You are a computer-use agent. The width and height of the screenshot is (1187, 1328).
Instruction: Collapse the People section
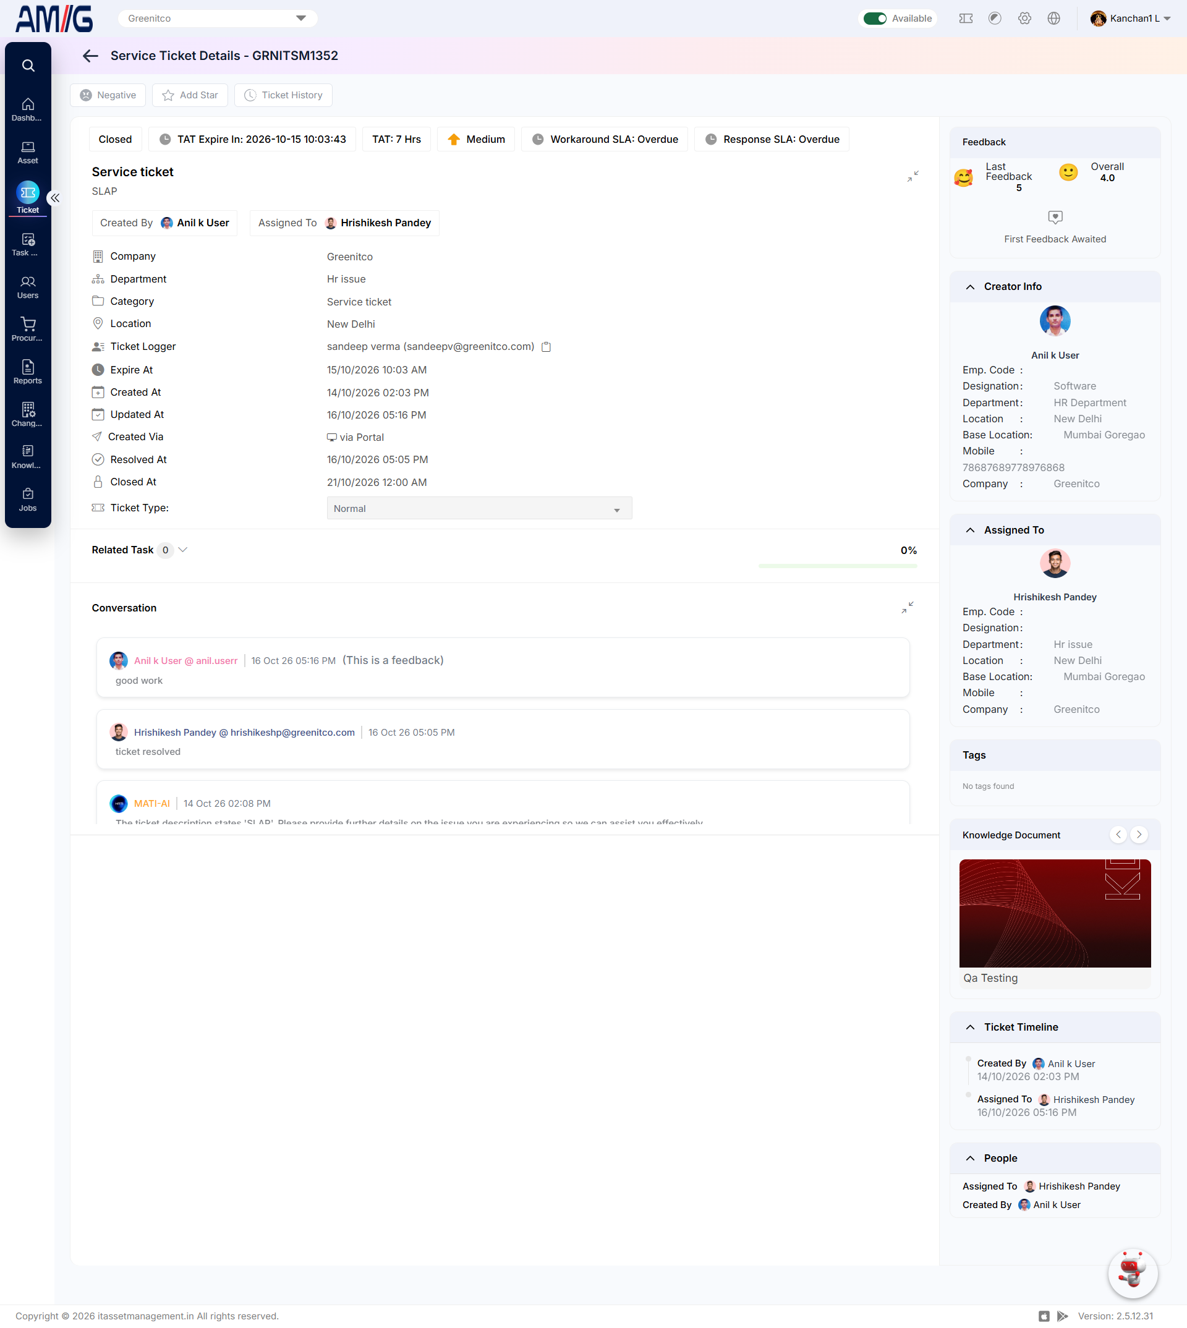pos(970,1159)
